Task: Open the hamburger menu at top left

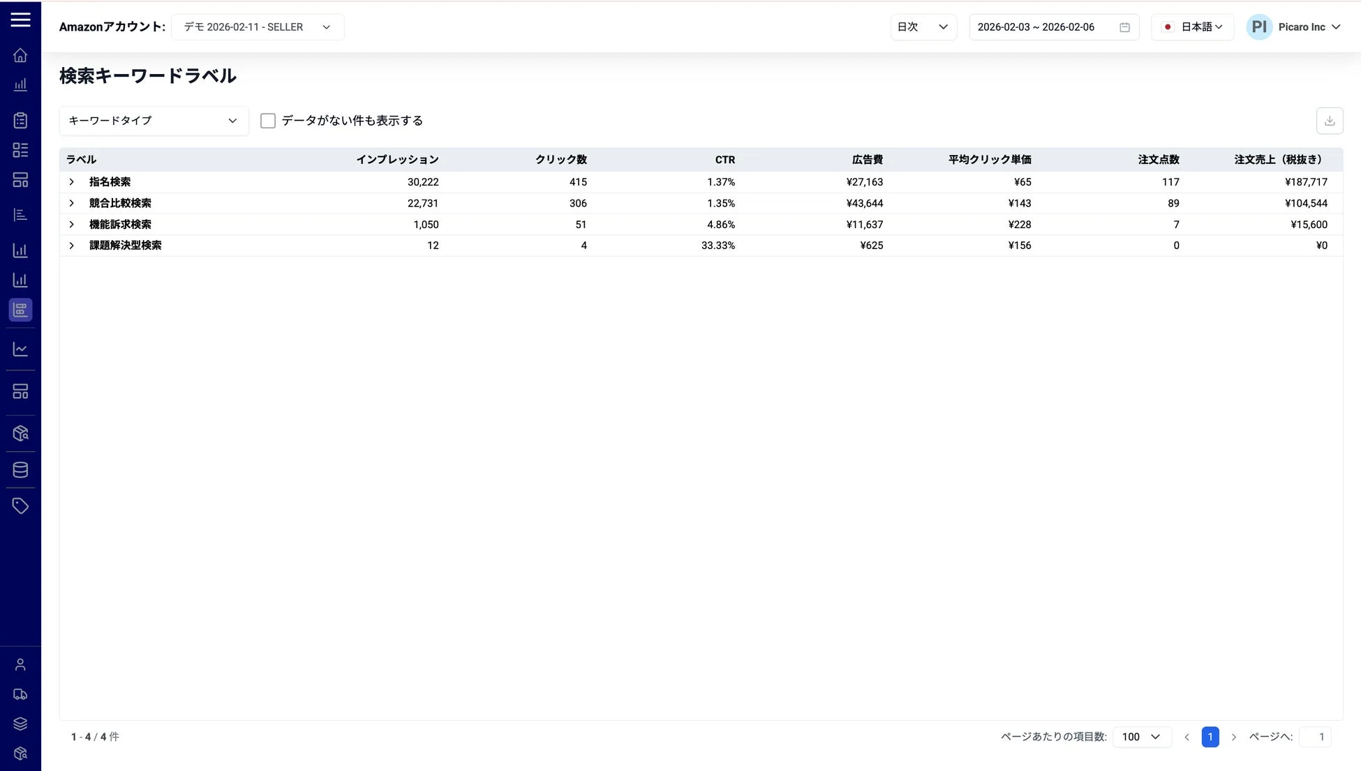Action: click(x=20, y=20)
